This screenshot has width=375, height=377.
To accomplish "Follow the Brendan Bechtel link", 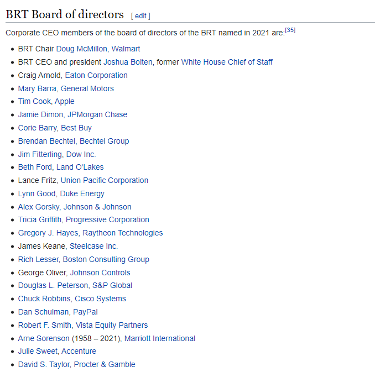I will 46,141.
